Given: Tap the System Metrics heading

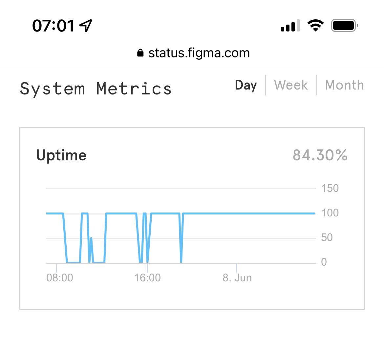Looking at the screenshot, I should click(96, 89).
